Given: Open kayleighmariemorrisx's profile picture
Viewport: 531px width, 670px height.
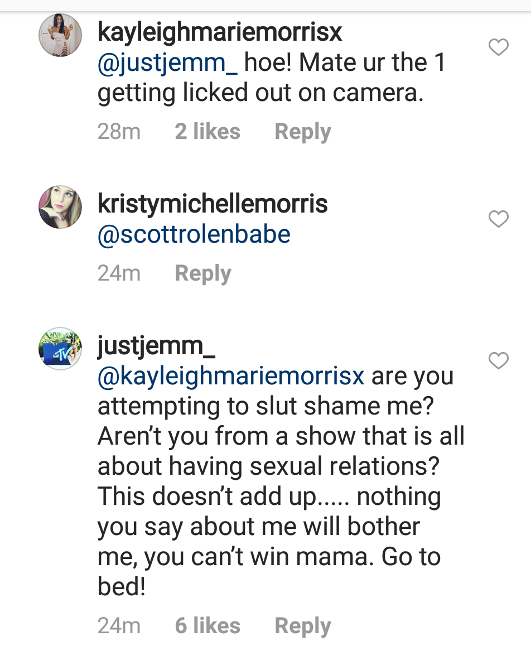Looking at the screenshot, I should [x=60, y=35].
